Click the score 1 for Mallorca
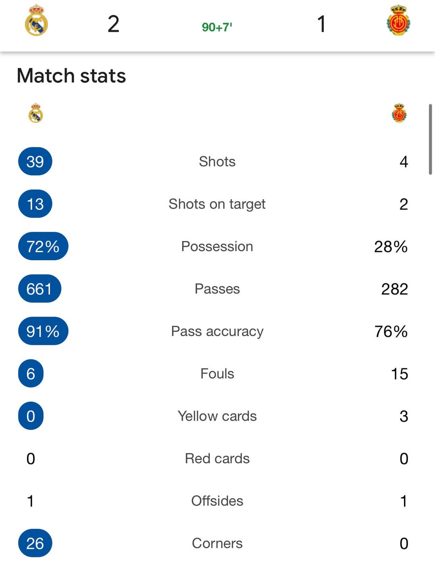 [x=321, y=24]
